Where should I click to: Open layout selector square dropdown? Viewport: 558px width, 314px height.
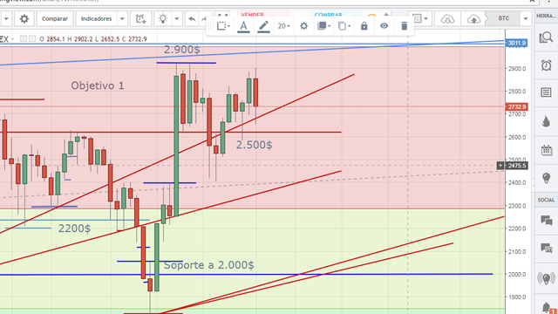[420, 18]
